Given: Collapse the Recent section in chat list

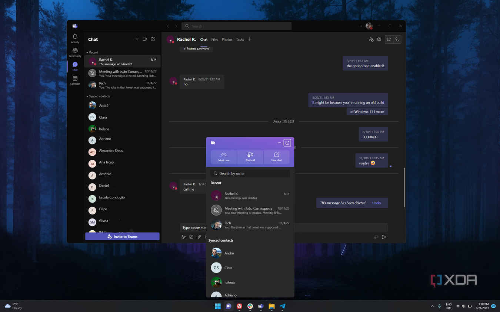Looking at the screenshot, I should pos(92,52).
